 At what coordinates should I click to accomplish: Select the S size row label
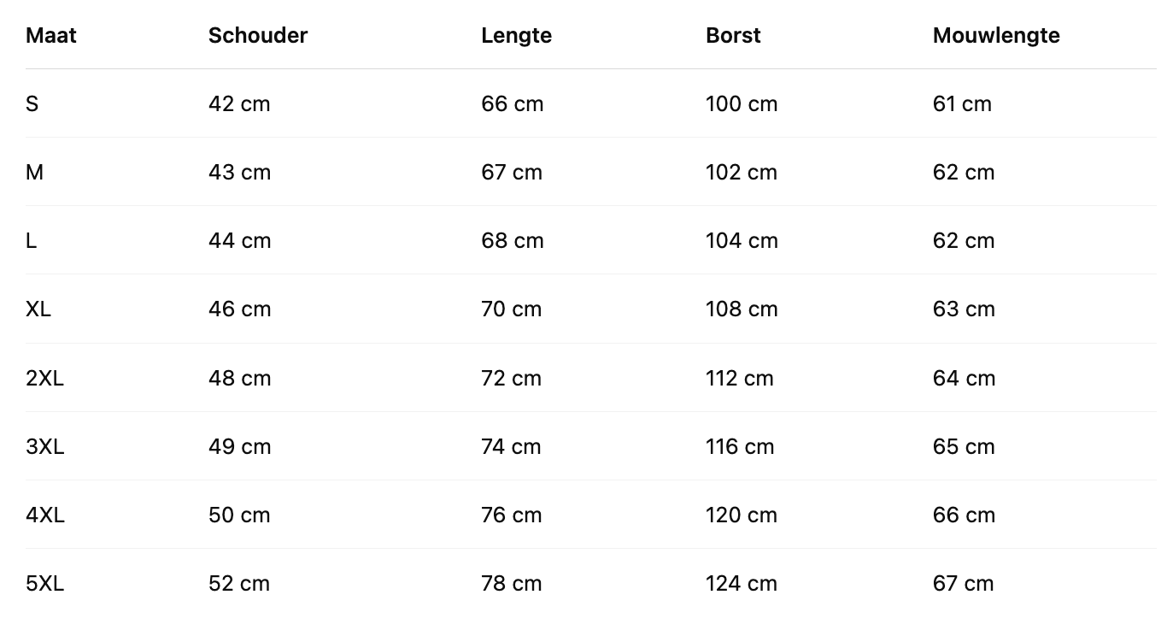[32, 104]
